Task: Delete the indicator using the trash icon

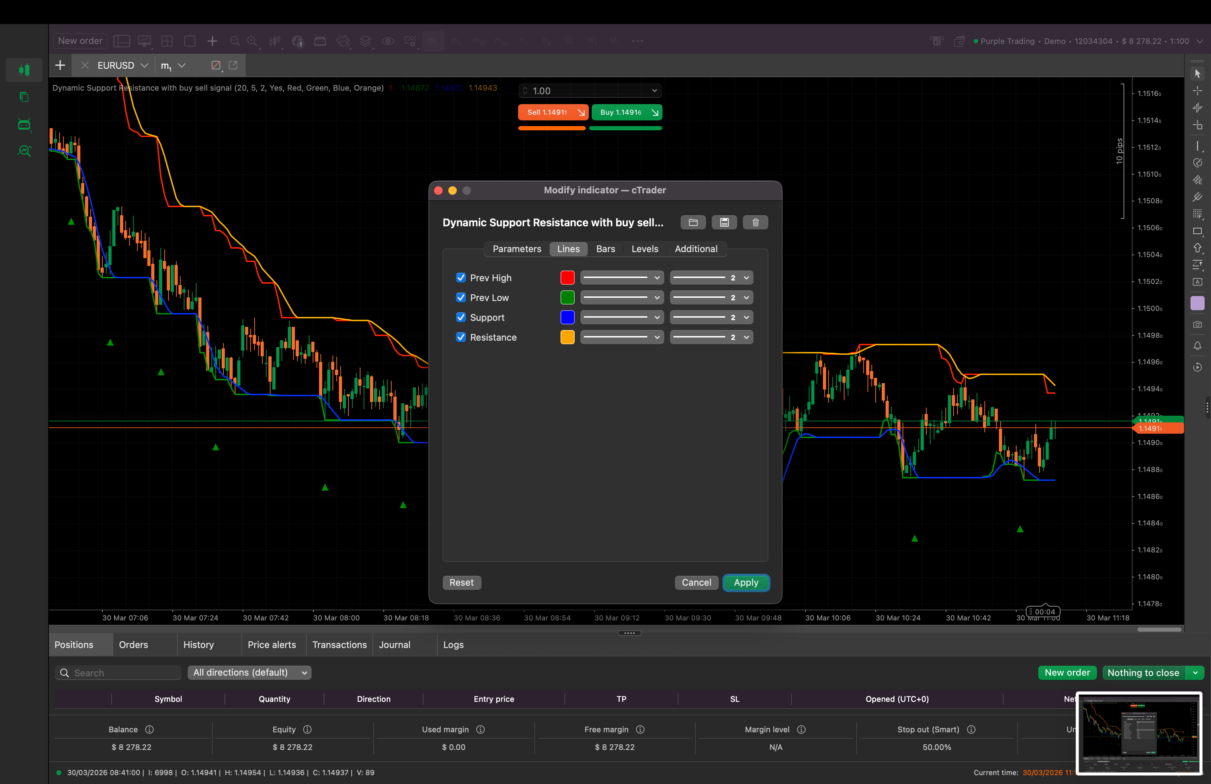Action: [x=755, y=222]
